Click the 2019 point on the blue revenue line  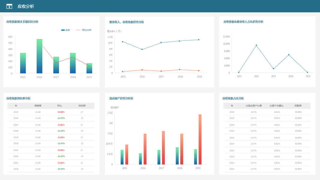(x=199, y=40)
